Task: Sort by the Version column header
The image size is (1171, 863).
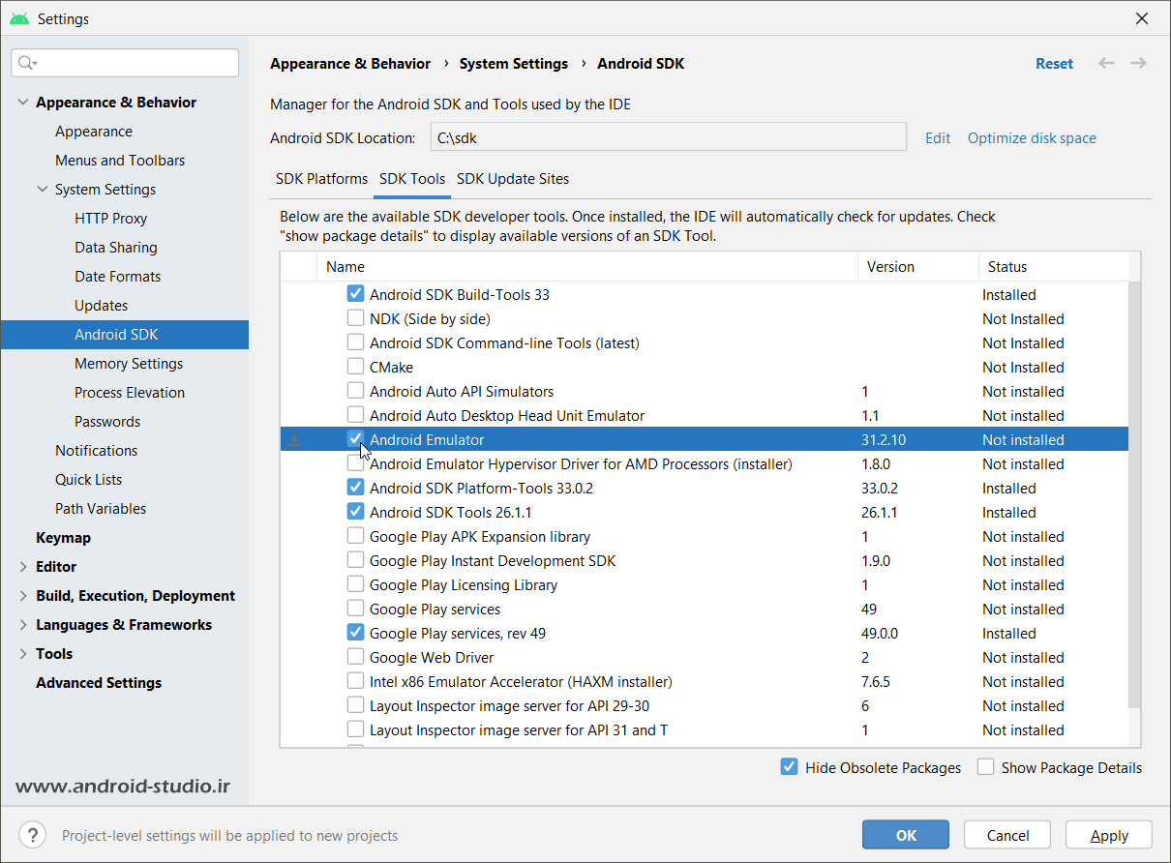Action: tap(917, 267)
